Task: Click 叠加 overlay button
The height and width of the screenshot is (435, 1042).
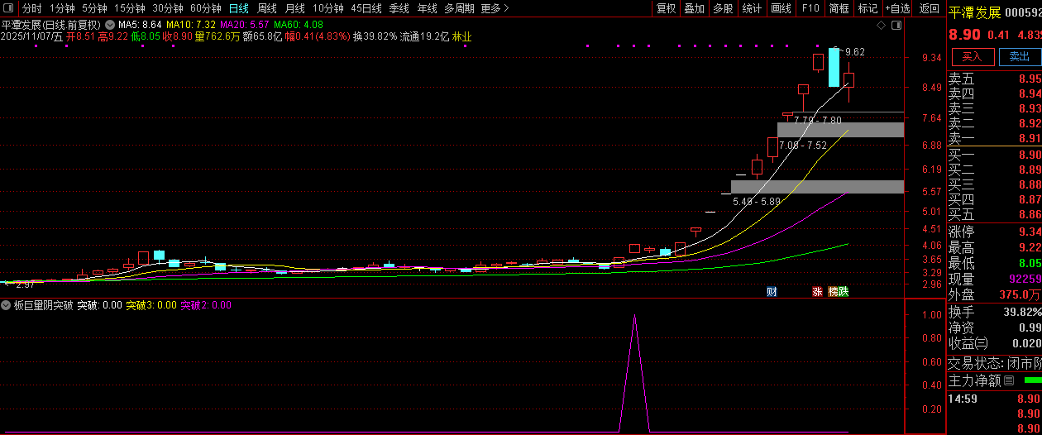Action: (x=694, y=8)
